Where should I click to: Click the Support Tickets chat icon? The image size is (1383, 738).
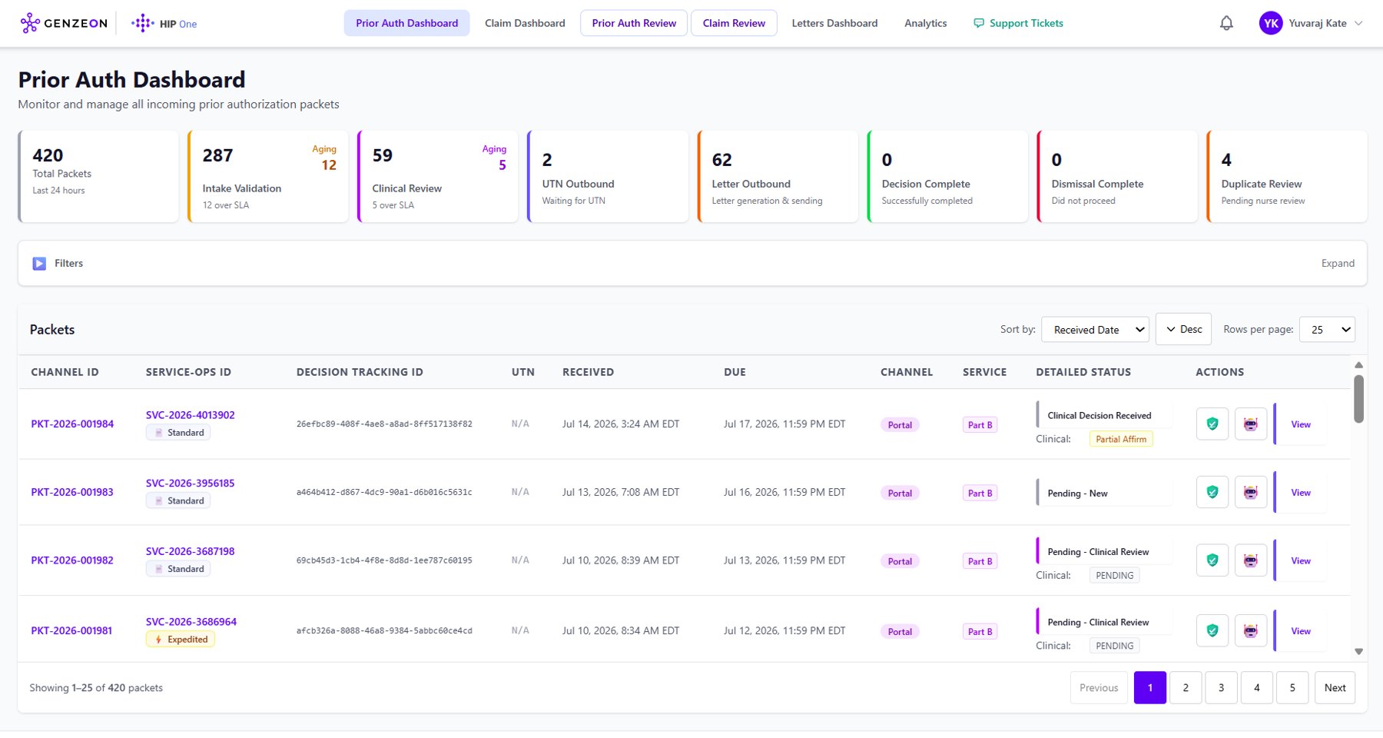(979, 23)
